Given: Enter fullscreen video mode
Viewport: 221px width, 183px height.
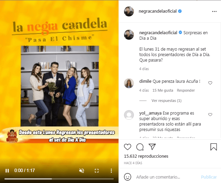Looking at the screenshot, I should pos(97,171).
